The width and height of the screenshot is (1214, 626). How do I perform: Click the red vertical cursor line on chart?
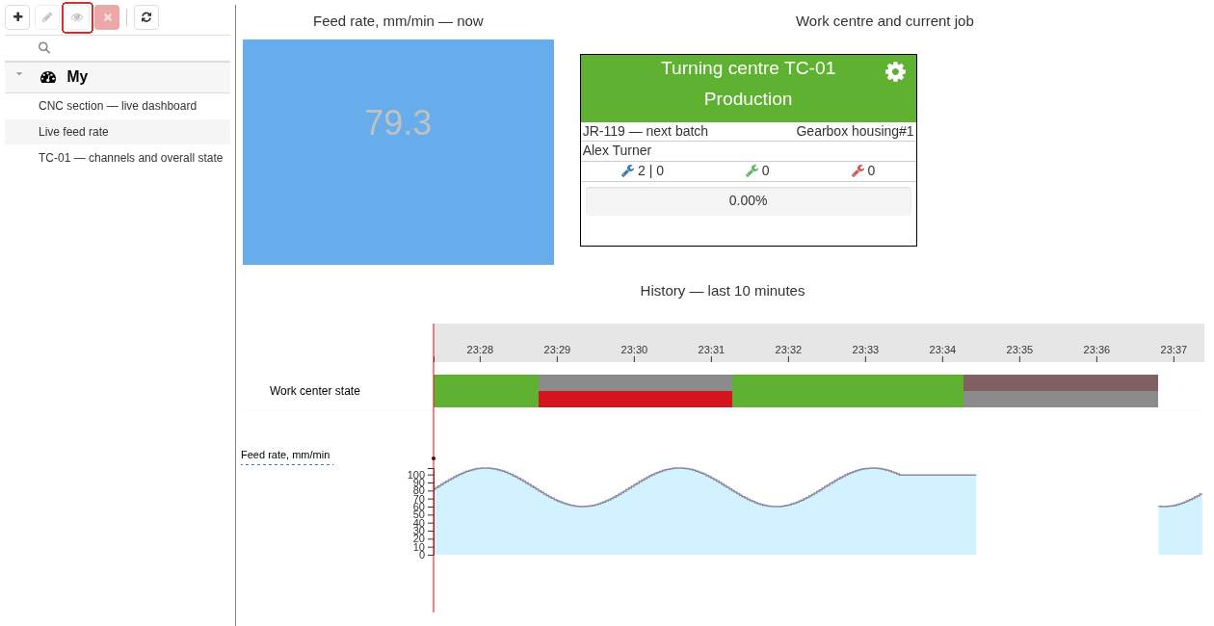coord(434,468)
